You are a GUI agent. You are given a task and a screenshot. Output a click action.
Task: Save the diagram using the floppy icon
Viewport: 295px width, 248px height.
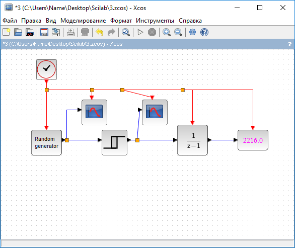point(44,32)
